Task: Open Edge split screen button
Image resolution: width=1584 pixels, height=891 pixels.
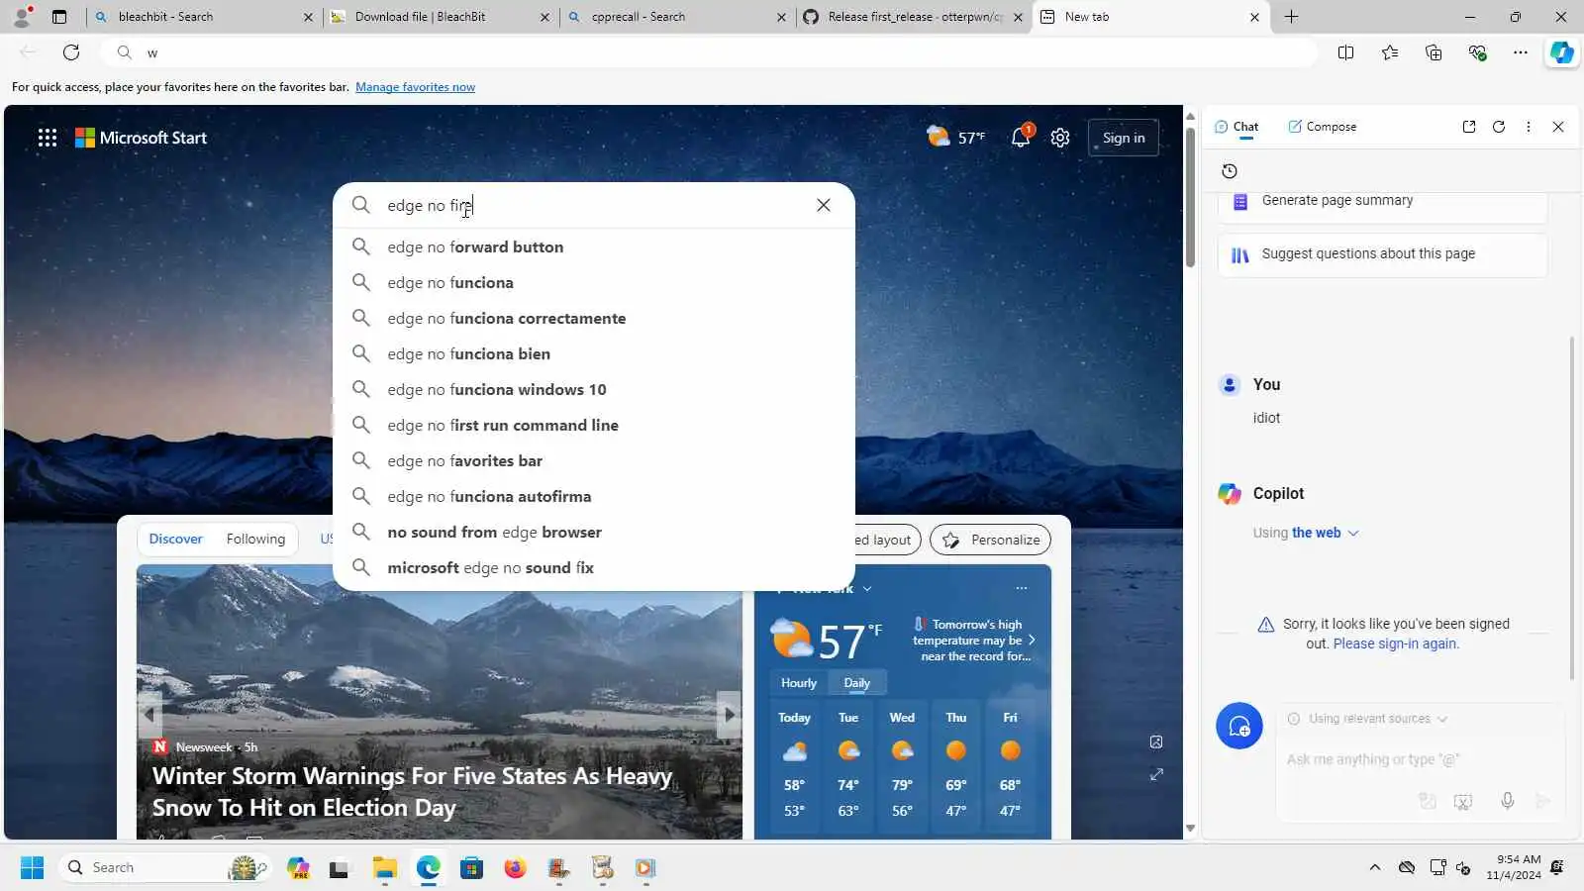Action: (1345, 52)
